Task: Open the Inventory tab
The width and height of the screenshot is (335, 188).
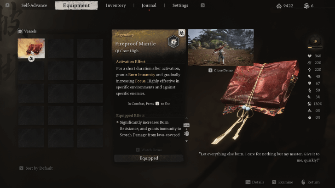Action: click(116, 6)
